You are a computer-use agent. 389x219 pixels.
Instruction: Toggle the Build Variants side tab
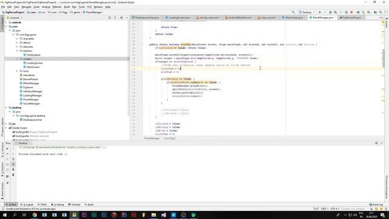pos(2,190)
